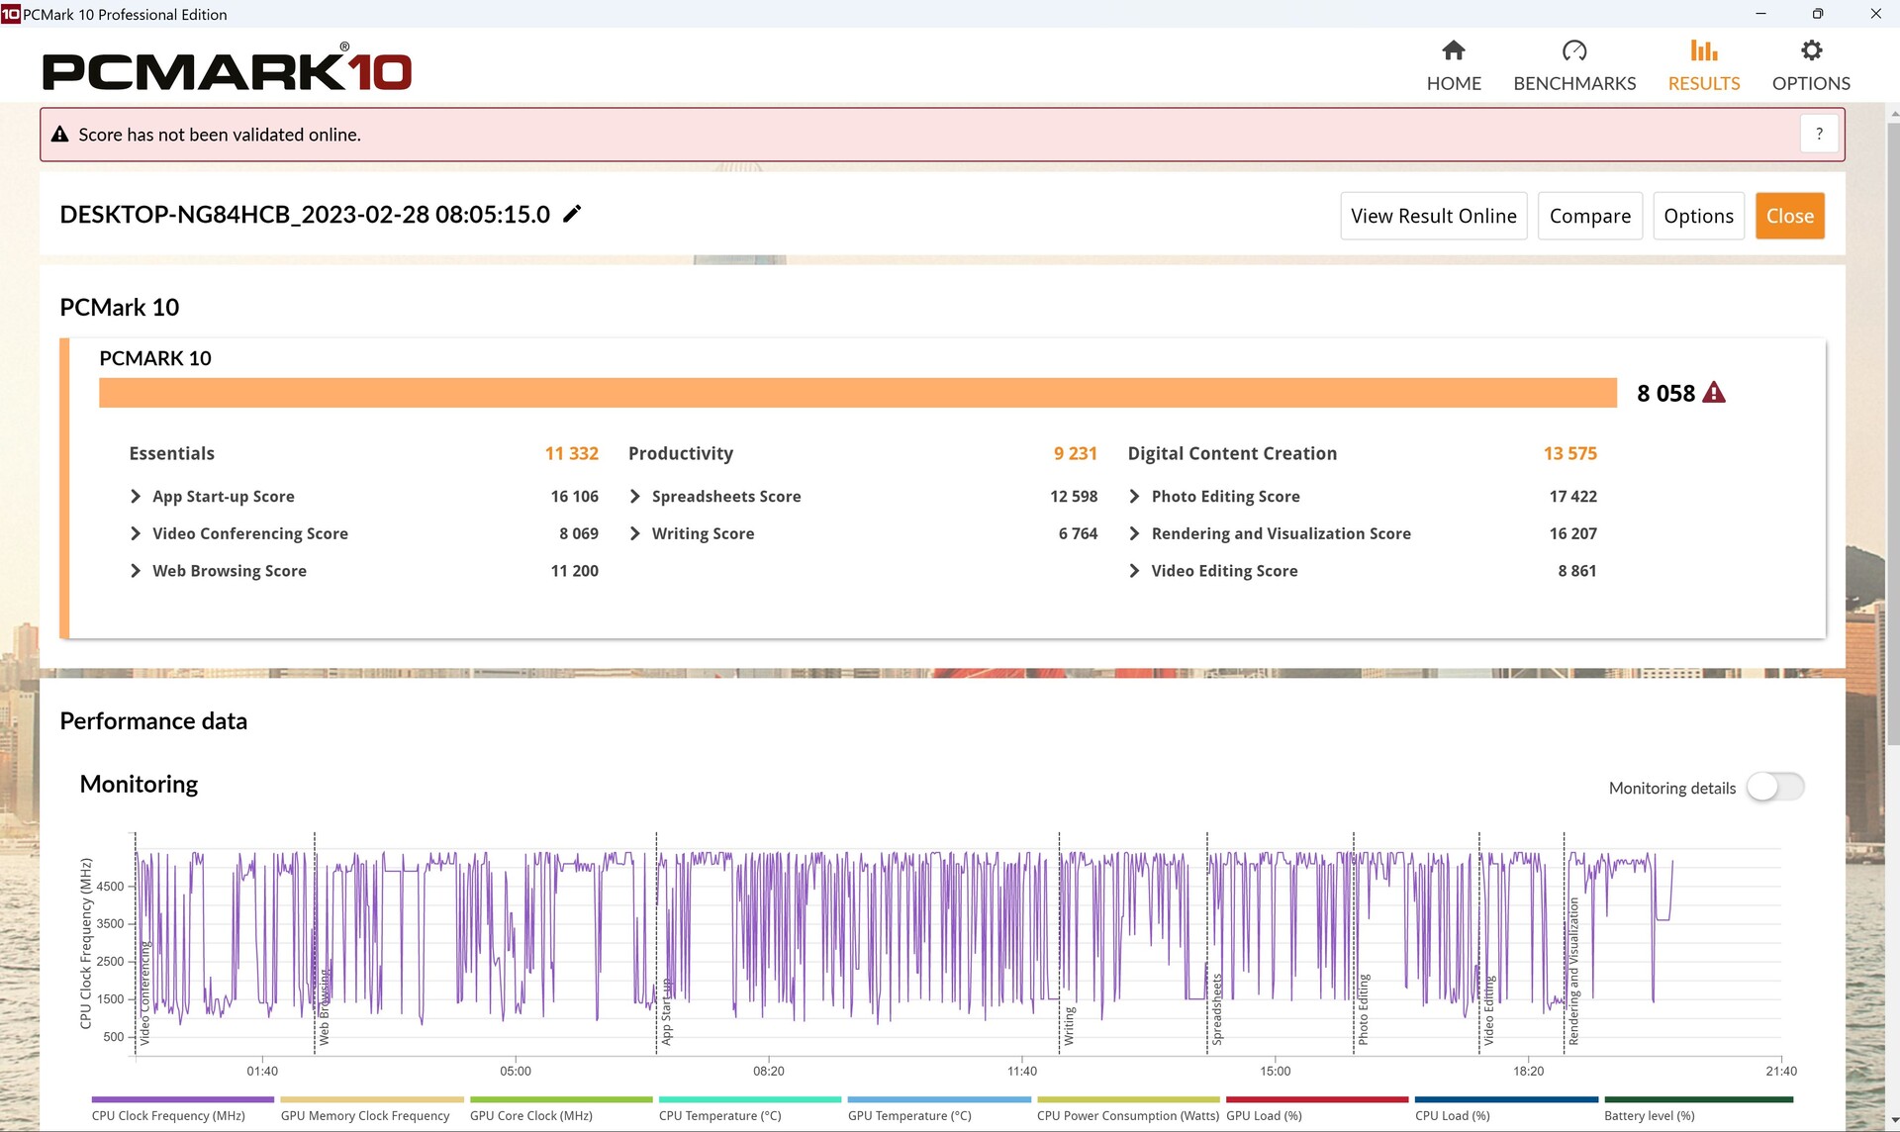Viewport: 1900px width, 1132px height.
Task: Expand the App Start-up Score row
Action: 136,497
